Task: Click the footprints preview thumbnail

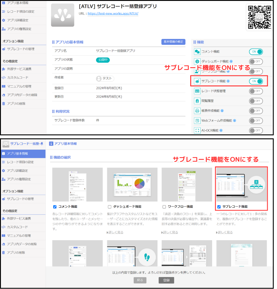Action: pyautogui.click(x=132, y=253)
